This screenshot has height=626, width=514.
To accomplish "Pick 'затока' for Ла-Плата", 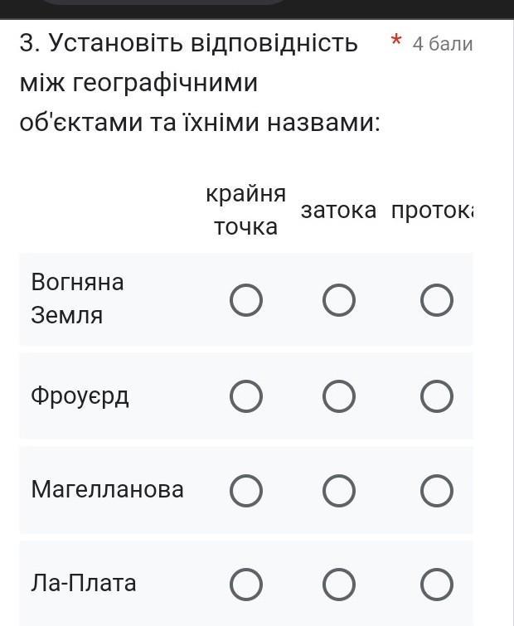I will coord(339,585).
